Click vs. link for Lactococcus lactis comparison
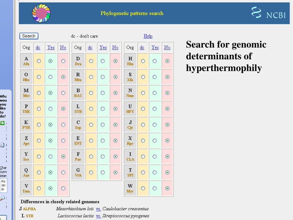Screen dimensions: 293x220 pyautogui.click(x=98, y=216)
